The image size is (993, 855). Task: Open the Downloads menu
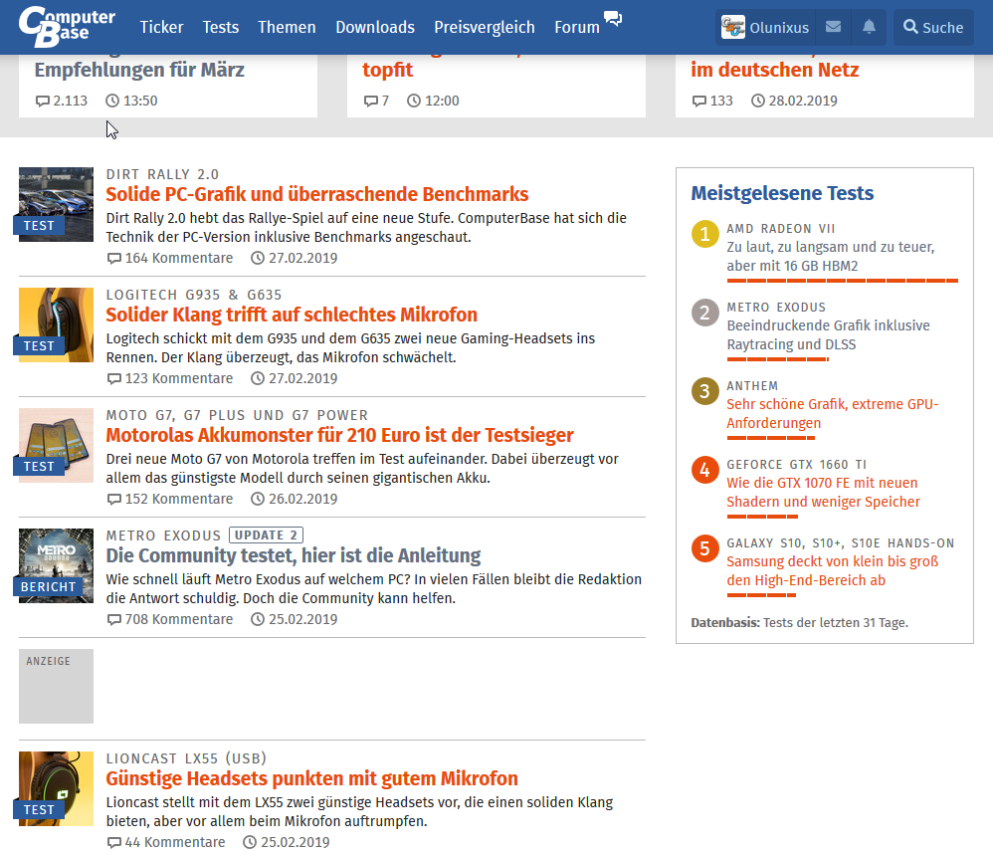point(375,27)
